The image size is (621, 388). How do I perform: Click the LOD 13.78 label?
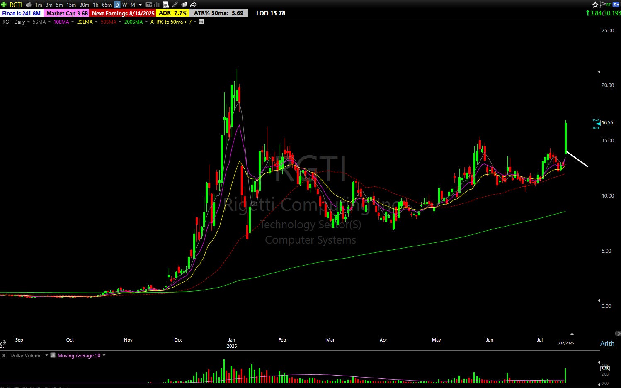[x=271, y=13]
